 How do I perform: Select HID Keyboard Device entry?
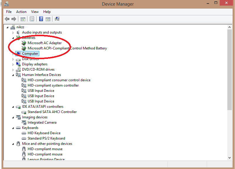point(44,133)
